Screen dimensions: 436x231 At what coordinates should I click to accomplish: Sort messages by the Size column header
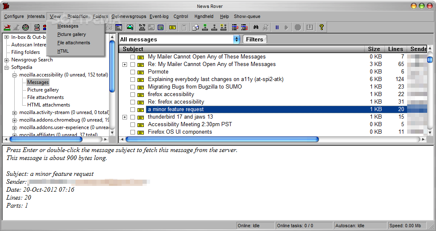[374, 49]
